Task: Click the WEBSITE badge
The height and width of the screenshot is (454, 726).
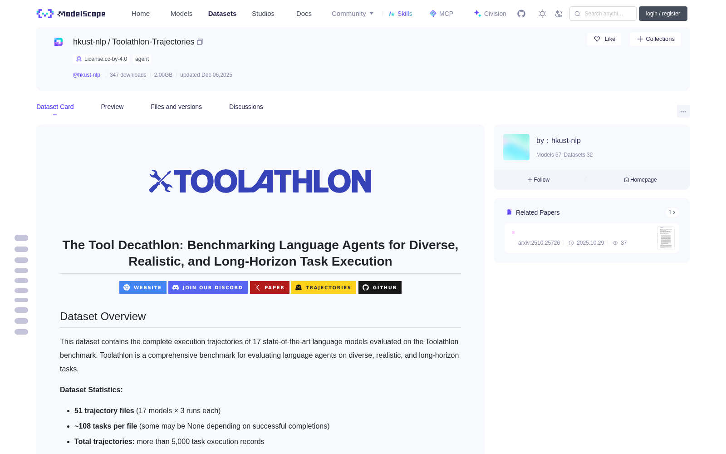Action: [x=143, y=287]
